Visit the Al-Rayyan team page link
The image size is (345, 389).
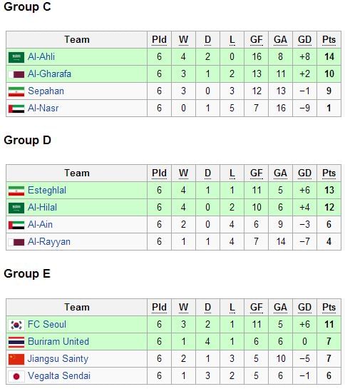coord(49,242)
